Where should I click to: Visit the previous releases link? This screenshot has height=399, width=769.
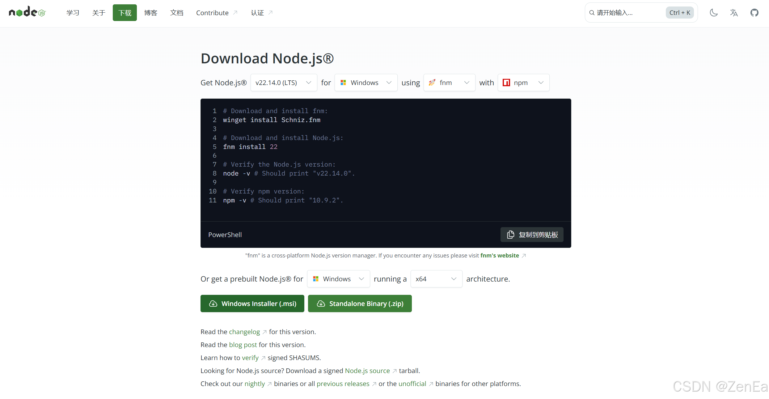pyautogui.click(x=343, y=384)
